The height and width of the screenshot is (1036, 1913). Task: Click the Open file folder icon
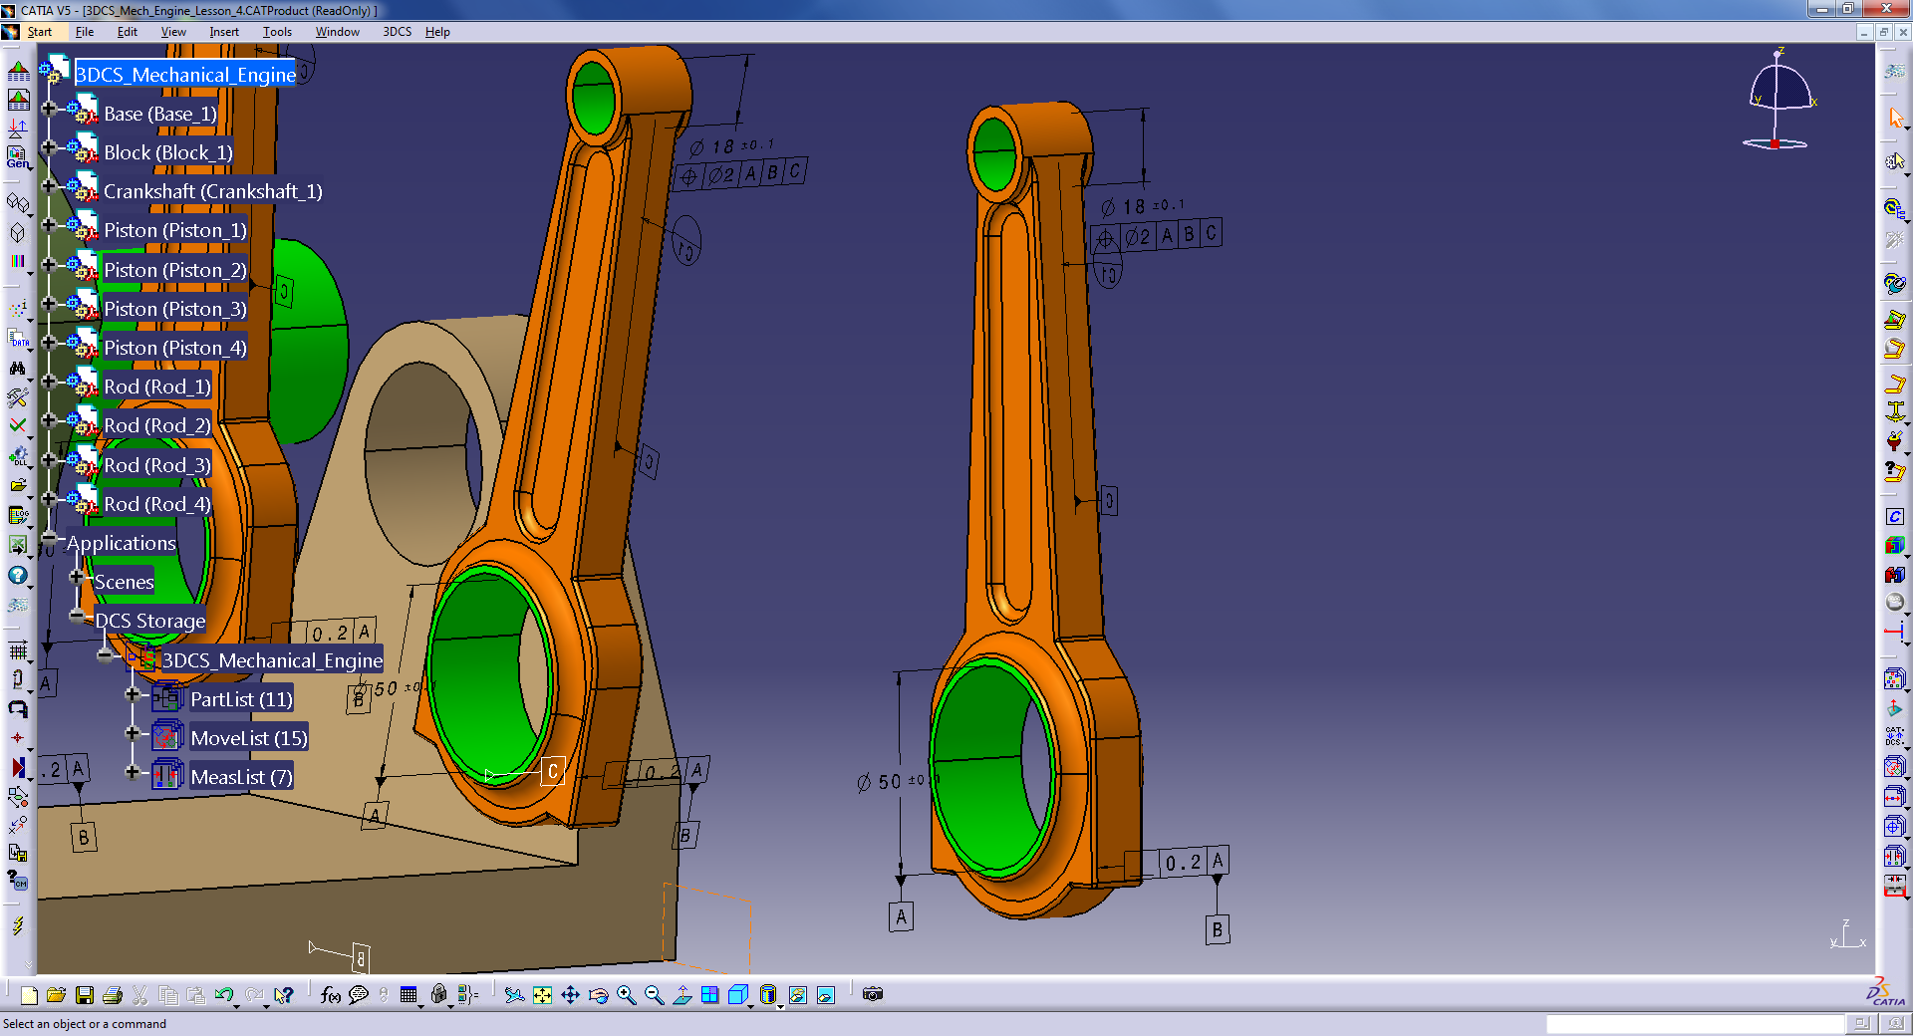(57, 995)
